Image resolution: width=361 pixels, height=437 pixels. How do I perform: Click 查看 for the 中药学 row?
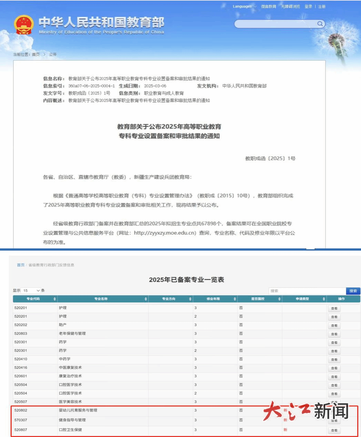pyautogui.click(x=334, y=359)
